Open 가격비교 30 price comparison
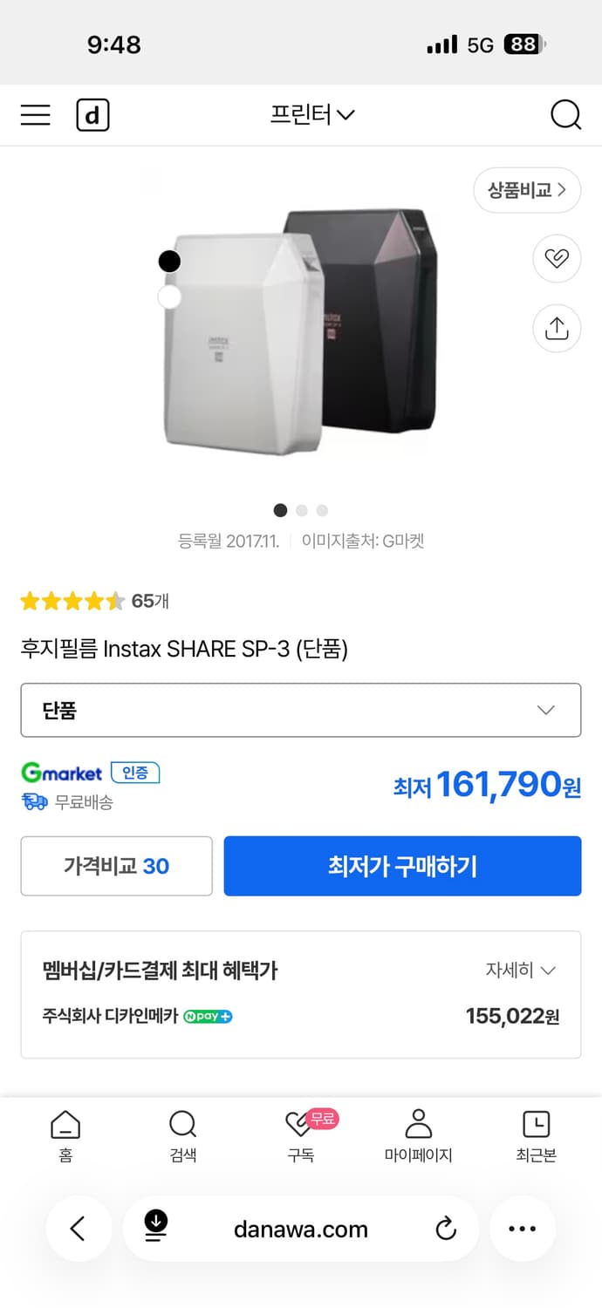The width and height of the screenshot is (602, 1308). [116, 866]
